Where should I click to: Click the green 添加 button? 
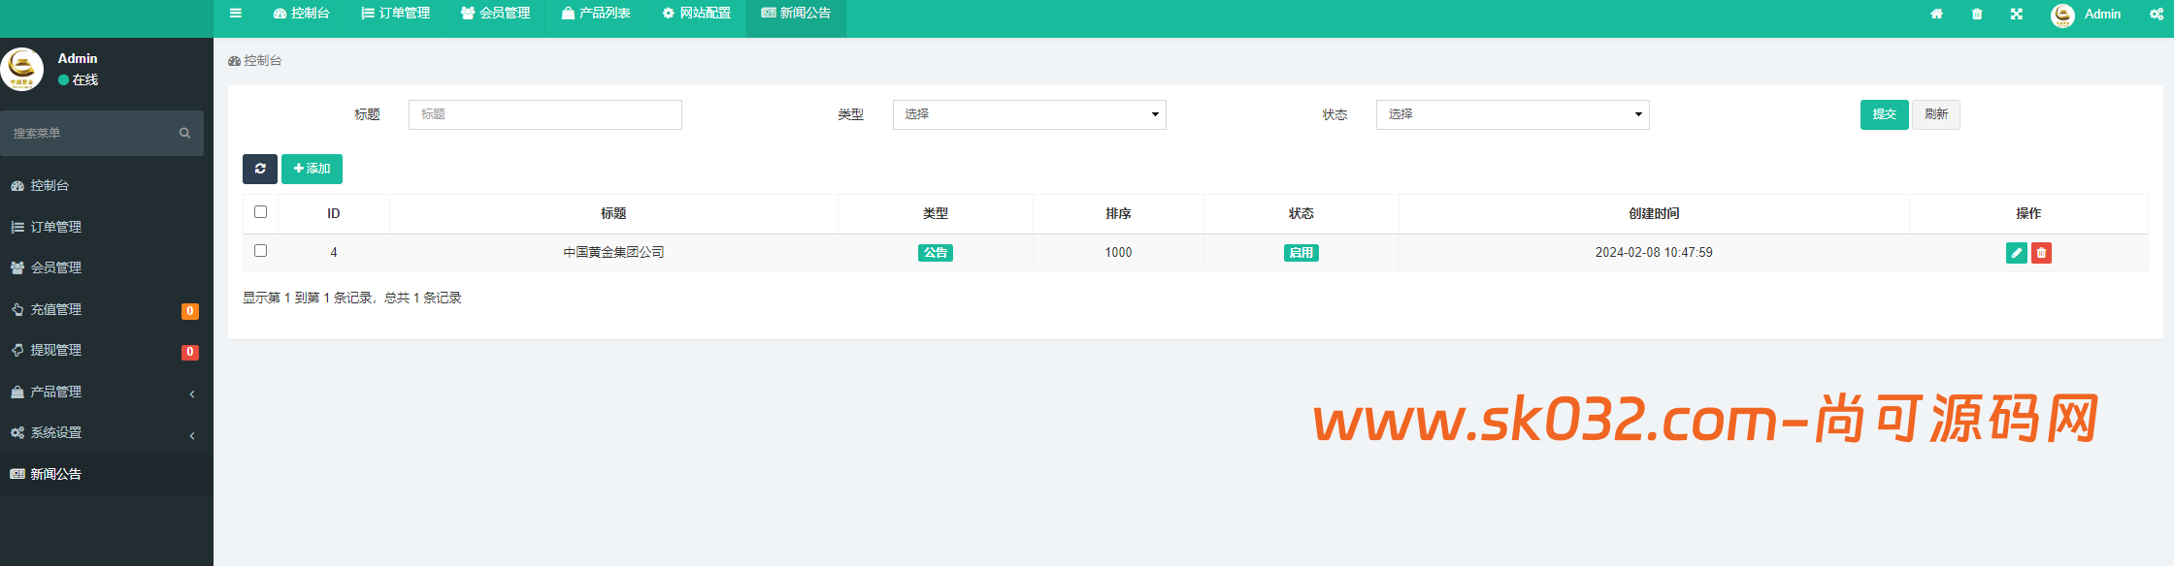pos(312,169)
